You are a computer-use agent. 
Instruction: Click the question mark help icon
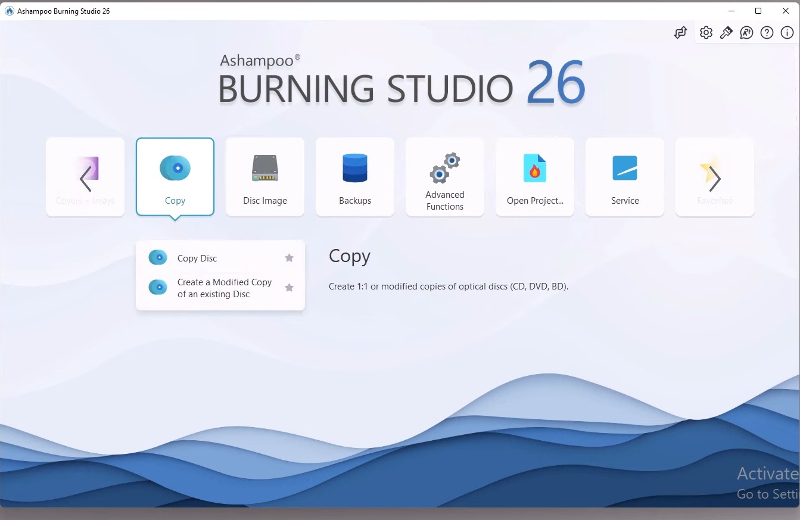[767, 33]
